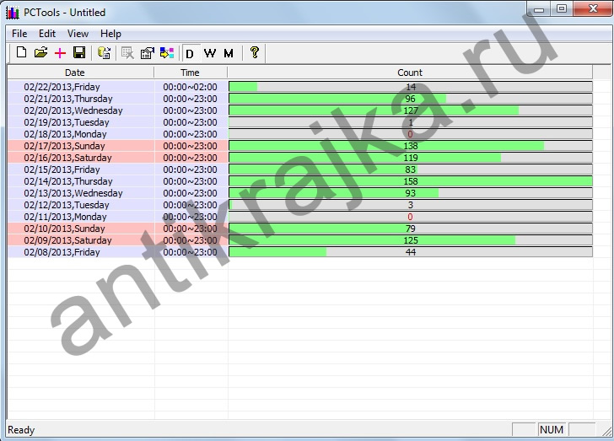
Task: Open the View menu
Action: click(x=78, y=34)
